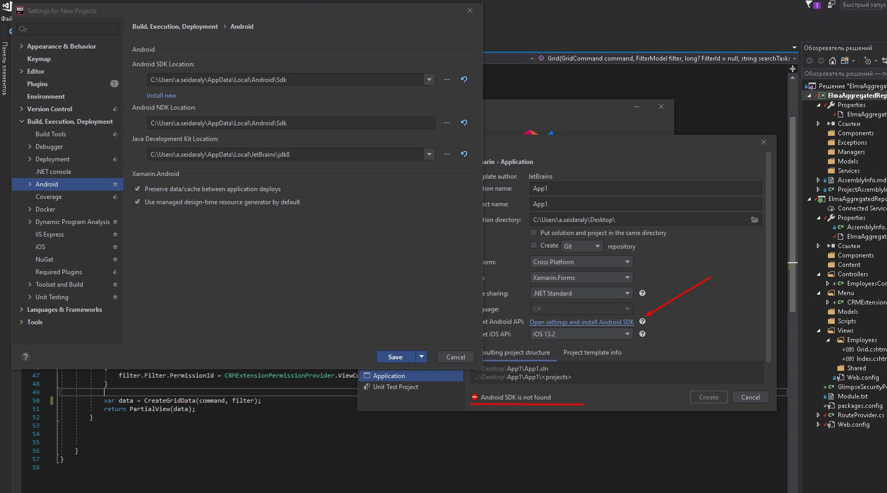Check Put solution and project in same directory
The width and height of the screenshot is (887, 493).
click(x=534, y=233)
